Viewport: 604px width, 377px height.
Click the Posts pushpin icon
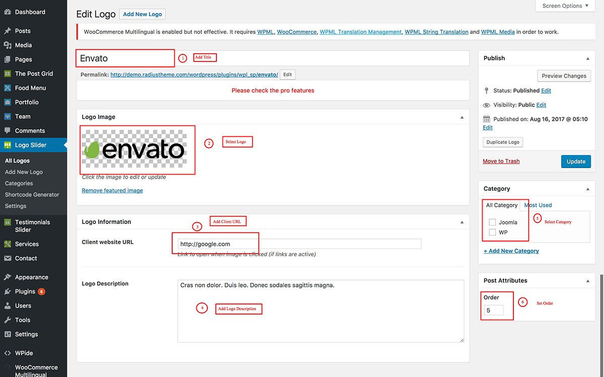coord(8,31)
